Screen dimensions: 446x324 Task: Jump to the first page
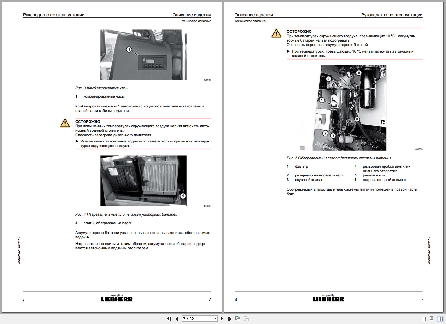point(169,319)
